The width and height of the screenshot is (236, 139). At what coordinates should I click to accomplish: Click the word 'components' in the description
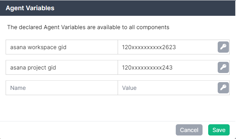pyautogui.click(x=153, y=27)
